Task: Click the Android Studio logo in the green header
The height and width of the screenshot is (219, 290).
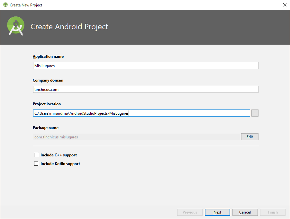Action: 15,27
